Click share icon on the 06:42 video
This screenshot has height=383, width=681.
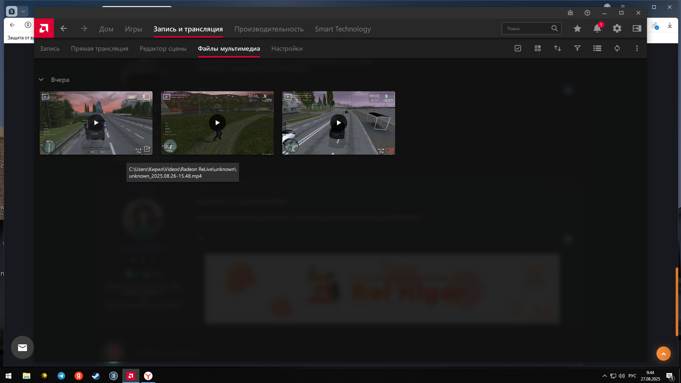pyautogui.click(x=147, y=149)
